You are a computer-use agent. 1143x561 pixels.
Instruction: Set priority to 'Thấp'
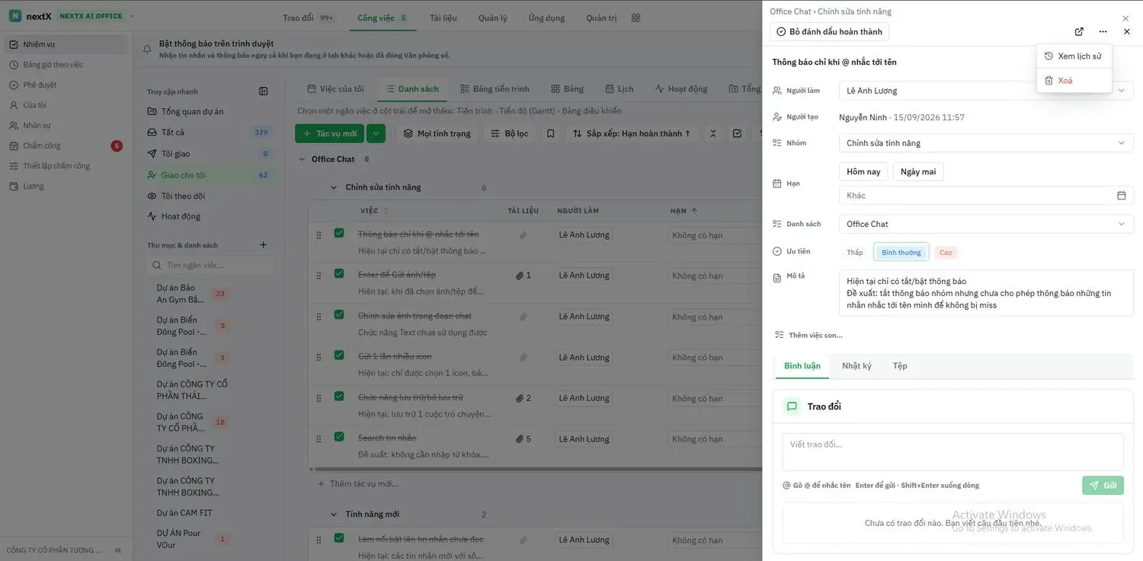click(855, 253)
